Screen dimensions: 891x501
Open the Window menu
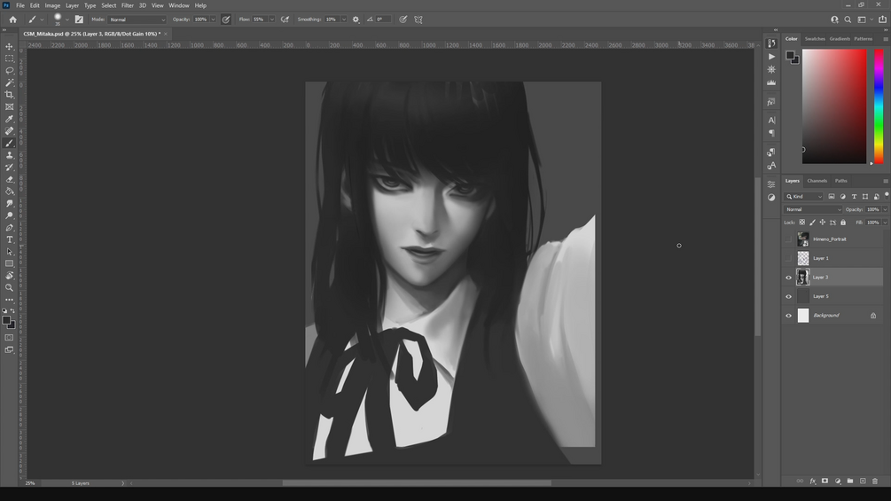click(178, 5)
